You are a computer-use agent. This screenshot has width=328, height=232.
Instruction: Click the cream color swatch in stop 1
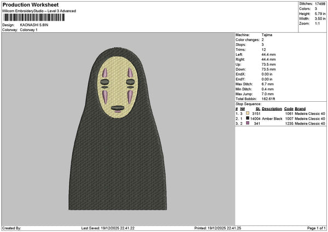click(248, 114)
